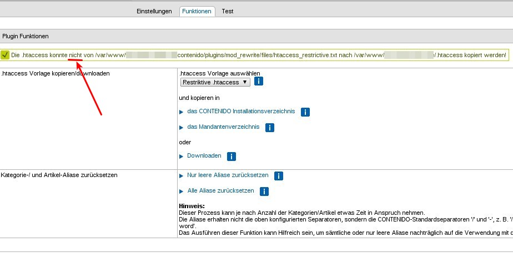Click the arrow bullet before Downloaden
This screenshot has width=513, height=277.
pos(181,157)
